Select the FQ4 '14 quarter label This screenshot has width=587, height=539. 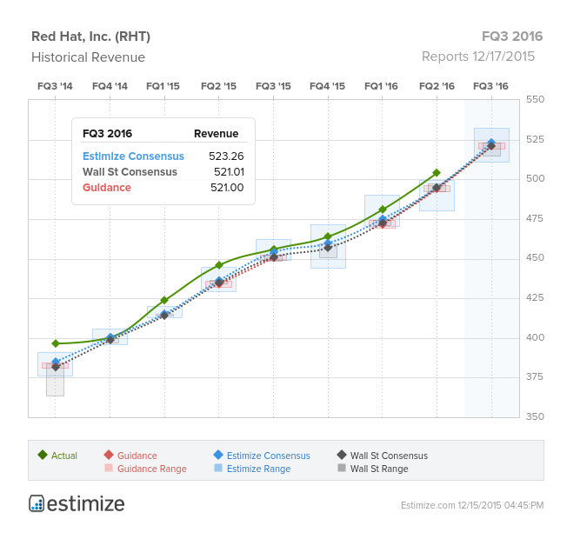(x=110, y=86)
